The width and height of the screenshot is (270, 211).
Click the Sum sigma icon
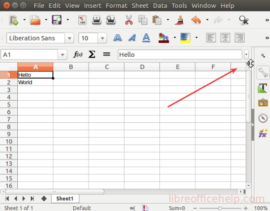coord(92,54)
